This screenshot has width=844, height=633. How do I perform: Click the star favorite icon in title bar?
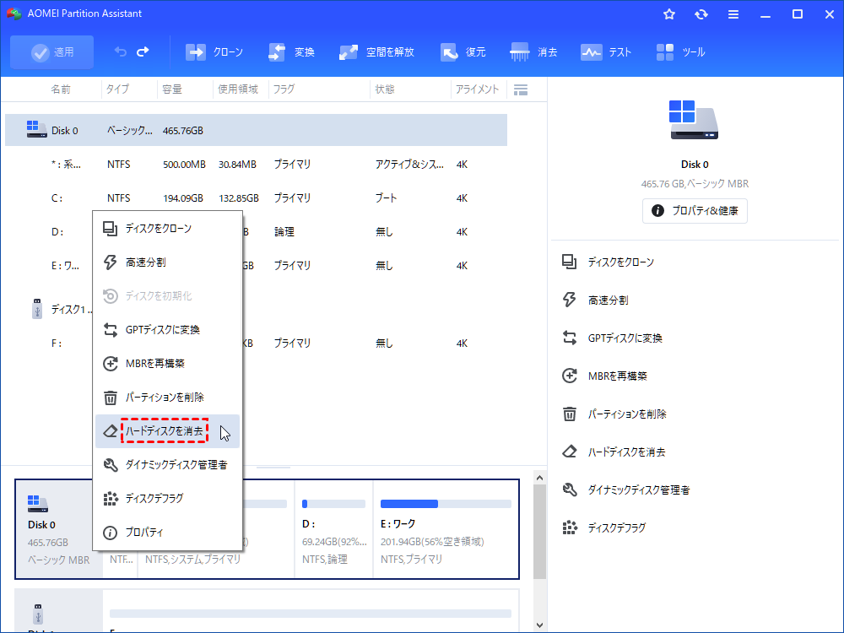point(669,14)
